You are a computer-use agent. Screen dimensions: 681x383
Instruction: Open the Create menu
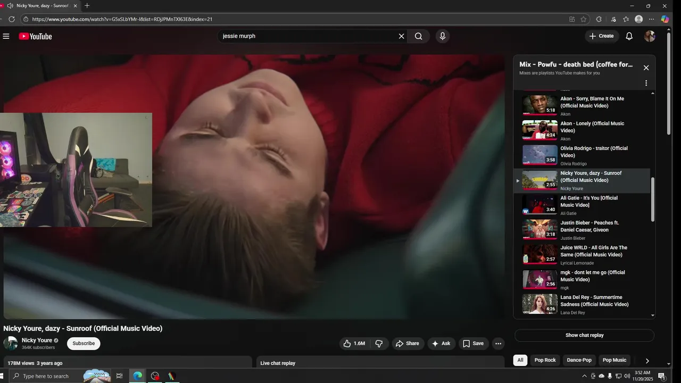[601, 36]
